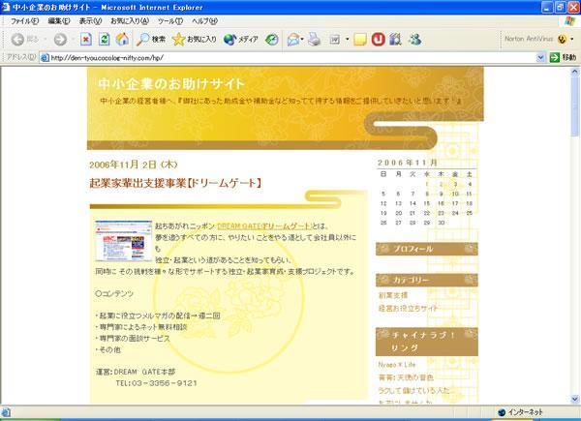
Task: Open the 菁菁:天使の音色 sidebar link
Action: tap(406, 377)
